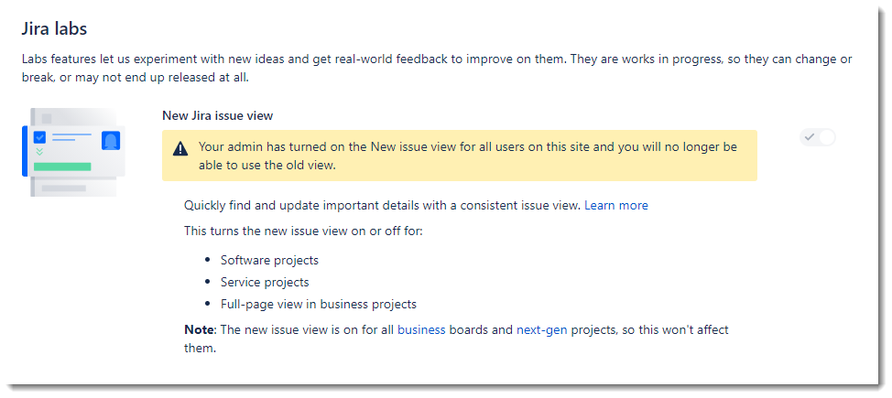Toggle the New Jira issue view switch
This screenshot has height=398, width=892.
[818, 137]
